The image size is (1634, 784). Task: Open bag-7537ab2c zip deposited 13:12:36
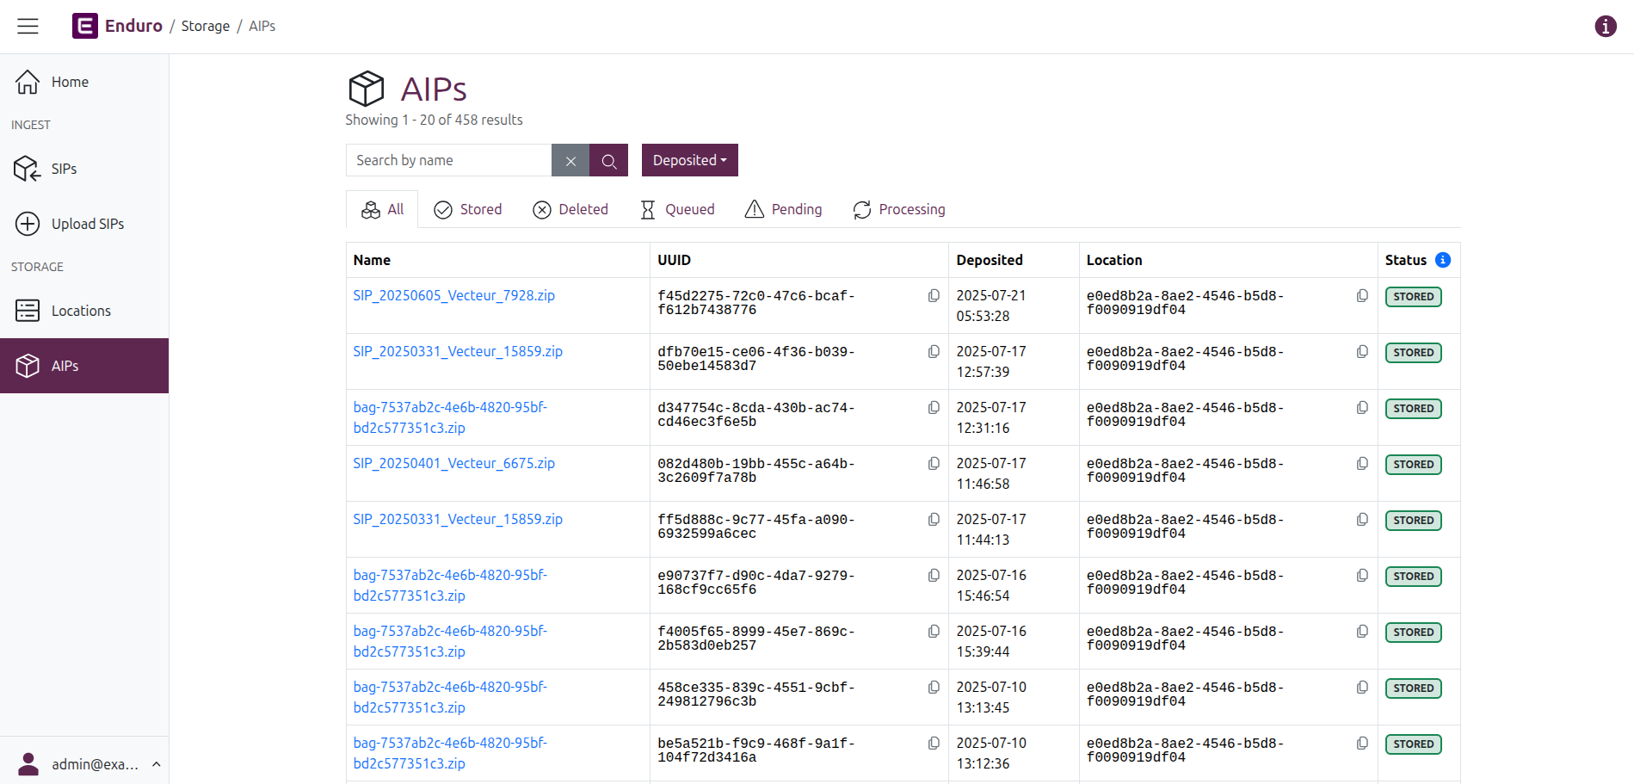[x=450, y=753]
